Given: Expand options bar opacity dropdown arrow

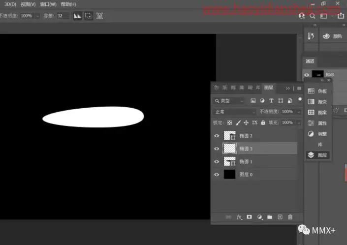Looking at the screenshot, I should tap(37, 16).
